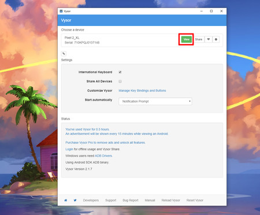260x215 pixels.
Task: Open Manage Key Bindings and Buttons link
Action: coord(142,91)
